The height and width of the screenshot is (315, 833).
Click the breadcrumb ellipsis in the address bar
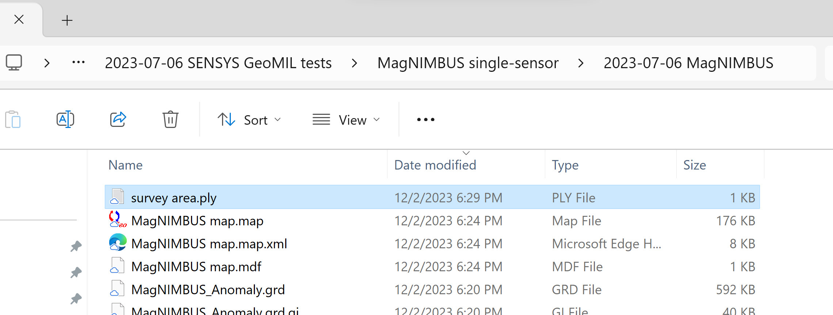pyautogui.click(x=78, y=62)
